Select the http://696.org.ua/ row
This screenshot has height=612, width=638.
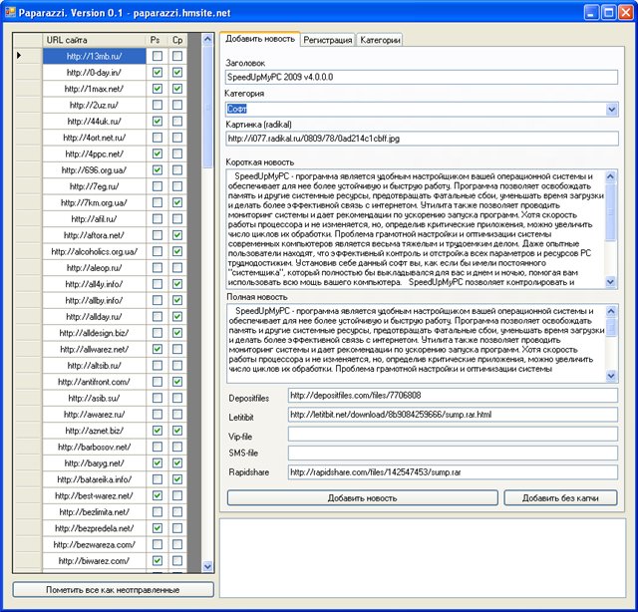pos(94,169)
